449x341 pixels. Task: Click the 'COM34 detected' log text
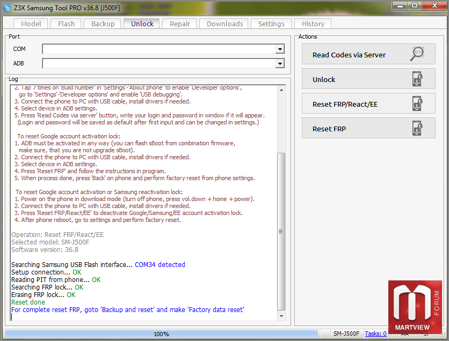[x=160, y=265]
